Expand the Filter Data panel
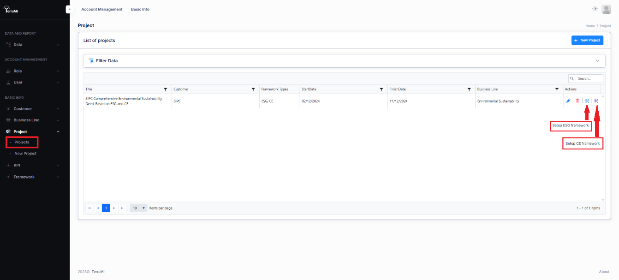 597,61
